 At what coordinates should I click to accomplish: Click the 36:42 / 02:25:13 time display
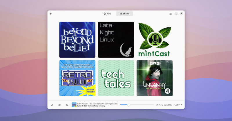[164, 105]
